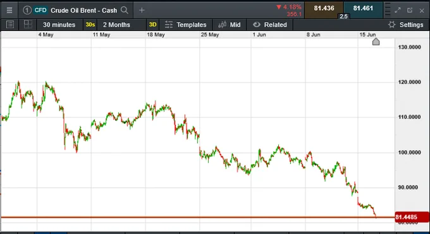Open the chart layout grid icon
The image size is (430, 234).
[x=28, y=25]
